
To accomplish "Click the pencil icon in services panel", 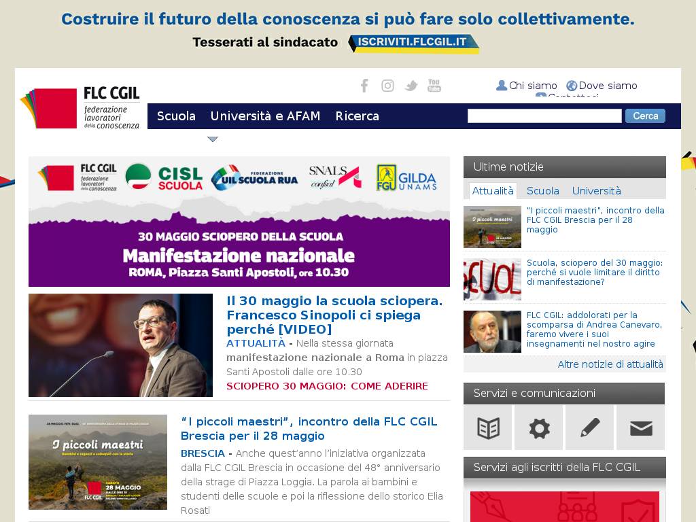I will pos(590,428).
